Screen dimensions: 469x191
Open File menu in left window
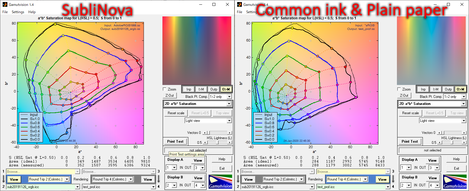5,12
